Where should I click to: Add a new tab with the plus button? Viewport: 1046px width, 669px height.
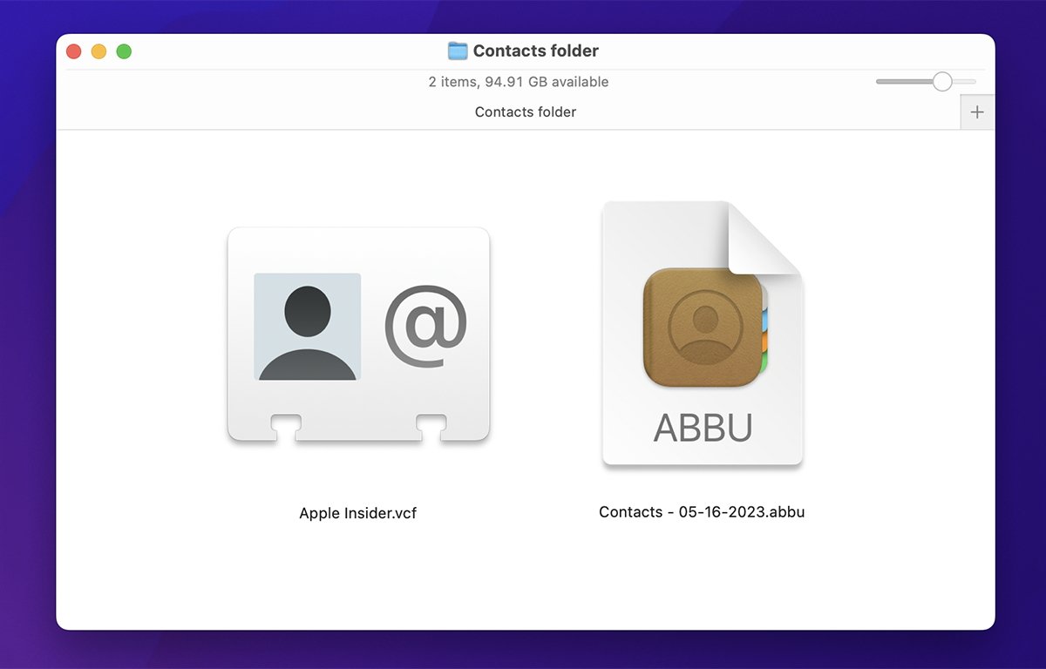pos(977,112)
